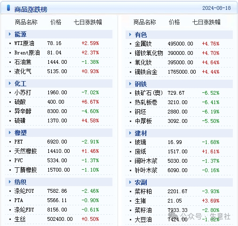Select 镝铁合金 commodity name

[x=146, y=72]
